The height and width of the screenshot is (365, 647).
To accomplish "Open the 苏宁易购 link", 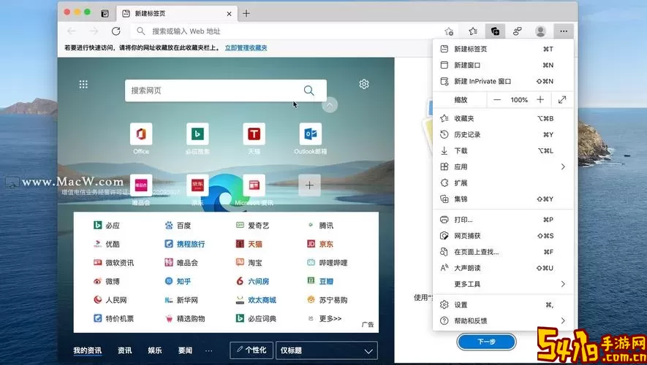I will coord(328,300).
